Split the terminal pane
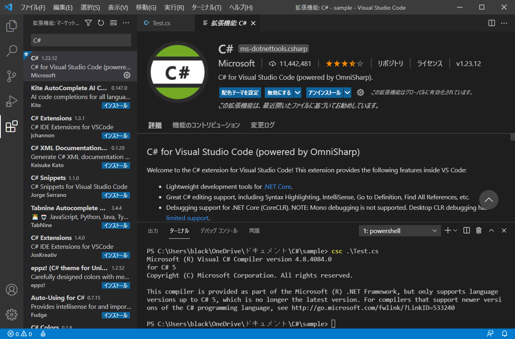 pyautogui.click(x=466, y=230)
